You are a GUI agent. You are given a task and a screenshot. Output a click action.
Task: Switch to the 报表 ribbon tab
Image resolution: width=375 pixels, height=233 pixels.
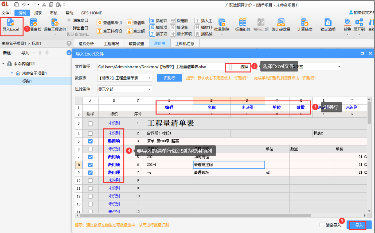click(x=38, y=13)
